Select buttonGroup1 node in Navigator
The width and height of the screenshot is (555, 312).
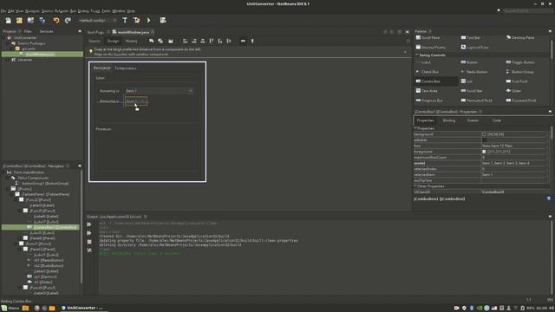45,183
